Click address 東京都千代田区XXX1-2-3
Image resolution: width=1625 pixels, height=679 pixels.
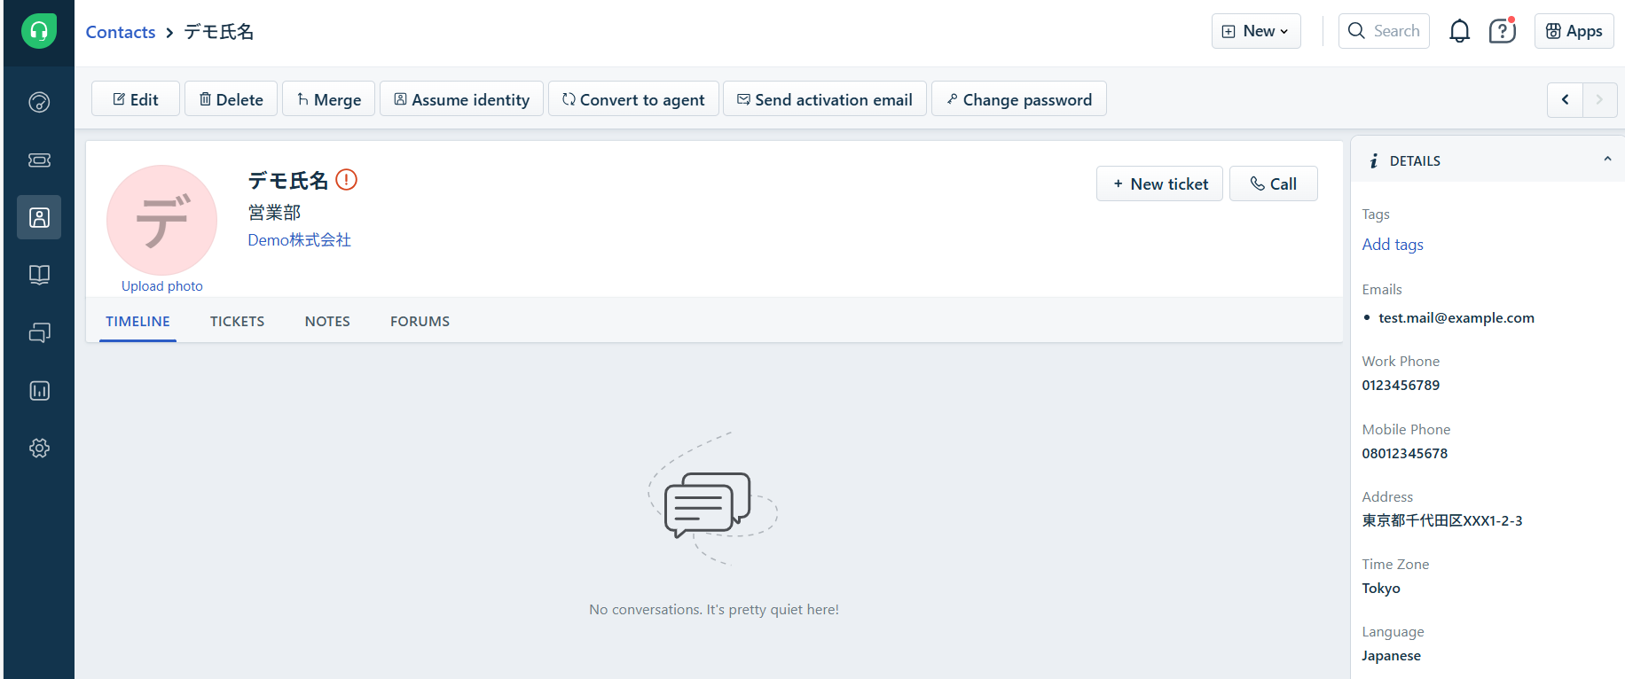click(x=1442, y=521)
